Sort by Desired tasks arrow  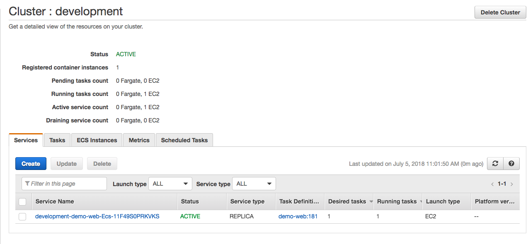pos(370,201)
